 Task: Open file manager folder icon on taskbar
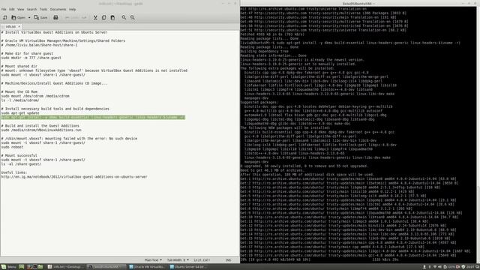click(40, 267)
